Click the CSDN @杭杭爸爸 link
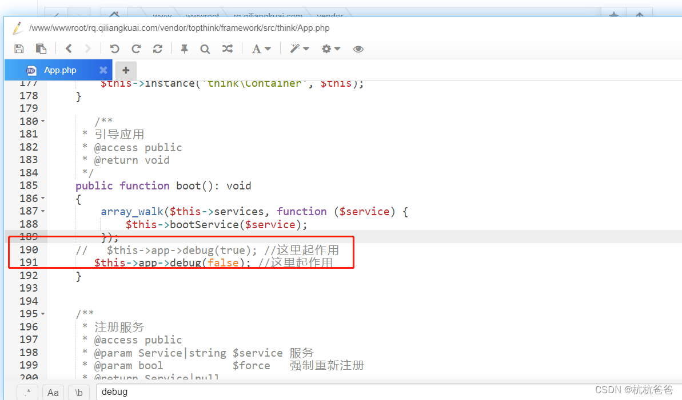This screenshot has height=400, width=682. (x=633, y=390)
